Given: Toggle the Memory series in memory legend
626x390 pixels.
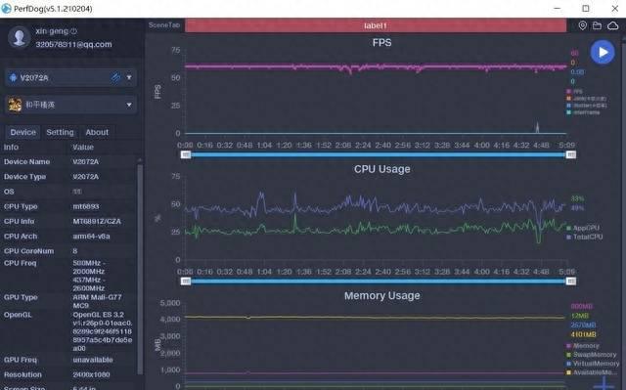Looking at the screenshot, I should [583, 346].
